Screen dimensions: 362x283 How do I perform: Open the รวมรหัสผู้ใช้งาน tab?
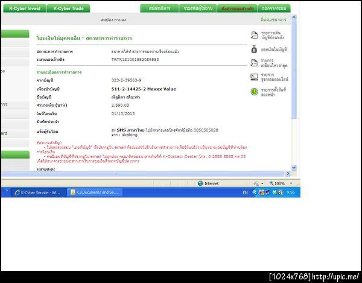pyautogui.click(x=198, y=8)
